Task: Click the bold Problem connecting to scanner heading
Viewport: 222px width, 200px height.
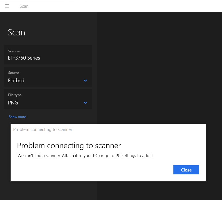Action: pos(69,146)
